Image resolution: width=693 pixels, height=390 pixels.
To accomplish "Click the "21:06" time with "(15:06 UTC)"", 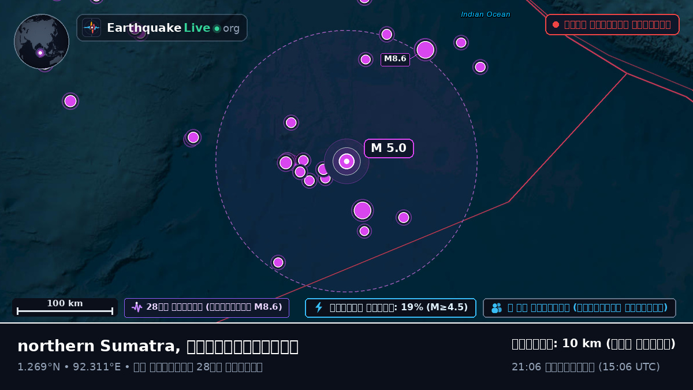I will [x=586, y=367].
